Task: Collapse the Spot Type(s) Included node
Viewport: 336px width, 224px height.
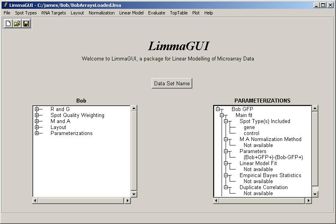Action: (226, 121)
